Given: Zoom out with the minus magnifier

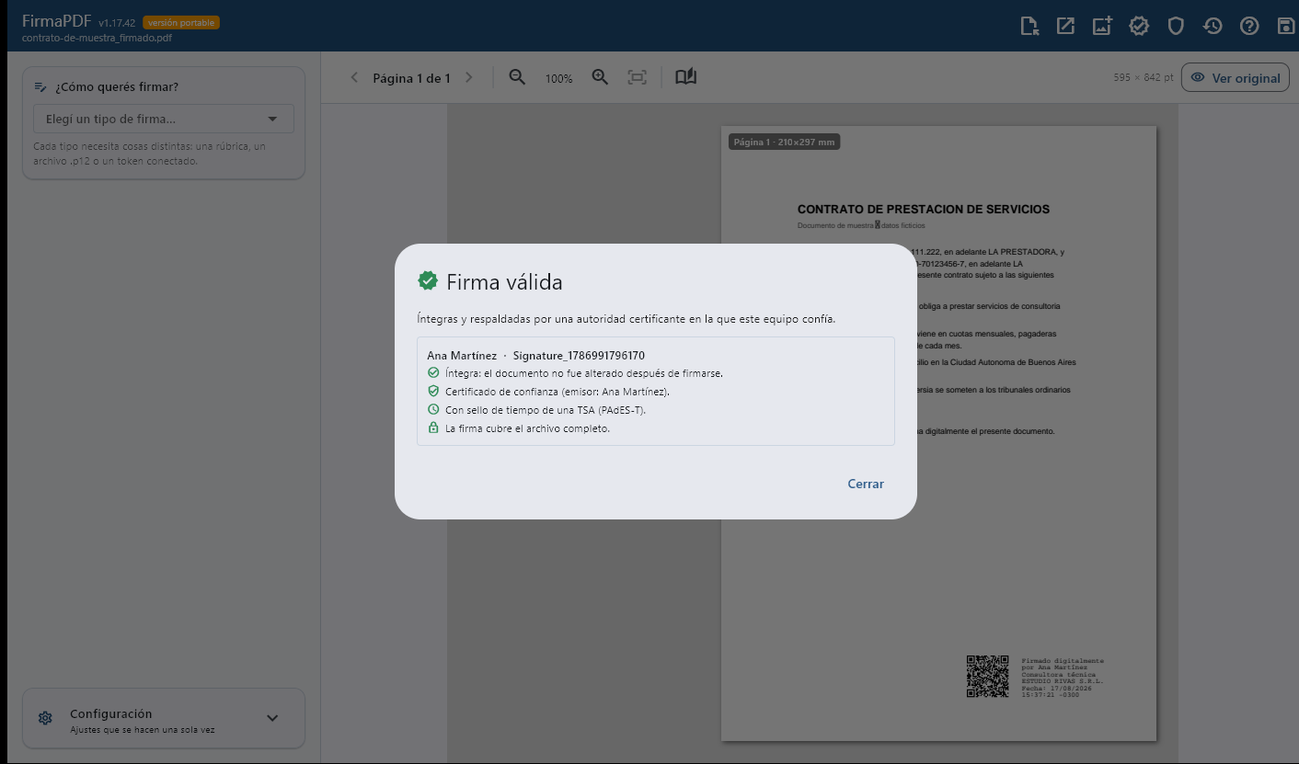Looking at the screenshot, I should coord(517,78).
